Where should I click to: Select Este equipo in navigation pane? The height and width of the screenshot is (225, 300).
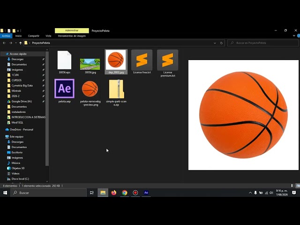[16, 136]
